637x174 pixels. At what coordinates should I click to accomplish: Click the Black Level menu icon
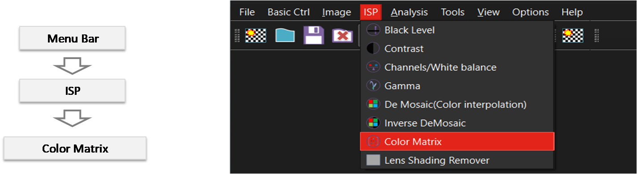373,30
